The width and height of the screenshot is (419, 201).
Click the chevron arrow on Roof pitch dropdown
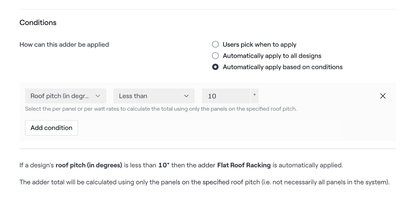click(98, 96)
